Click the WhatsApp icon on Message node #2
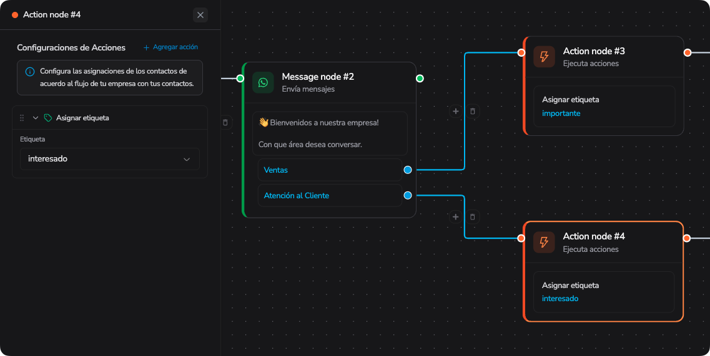 (263, 82)
